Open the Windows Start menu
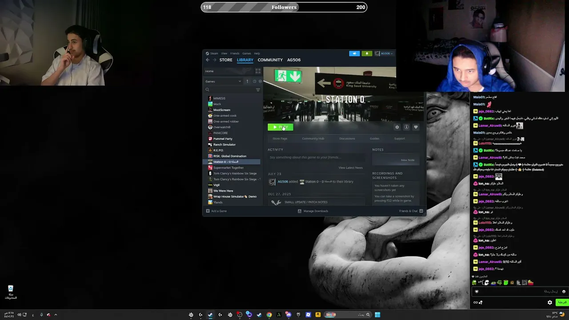Viewport: 569px width, 320px height. tap(377, 315)
